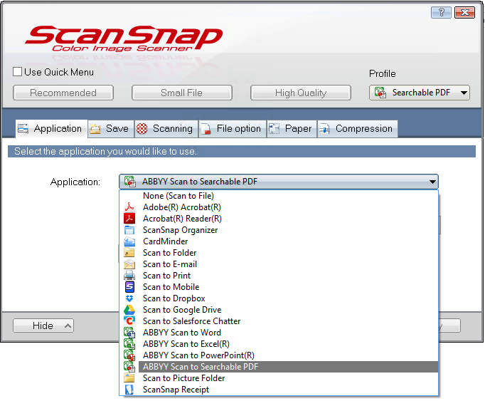Viewport: 485px width, 401px height.
Task: Click the Recommended button
Action: click(63, 93)
